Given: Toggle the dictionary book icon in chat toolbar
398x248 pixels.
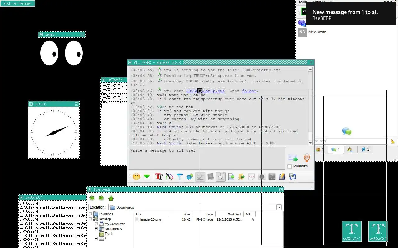Looking at the screenshot, I should [210, 177].
